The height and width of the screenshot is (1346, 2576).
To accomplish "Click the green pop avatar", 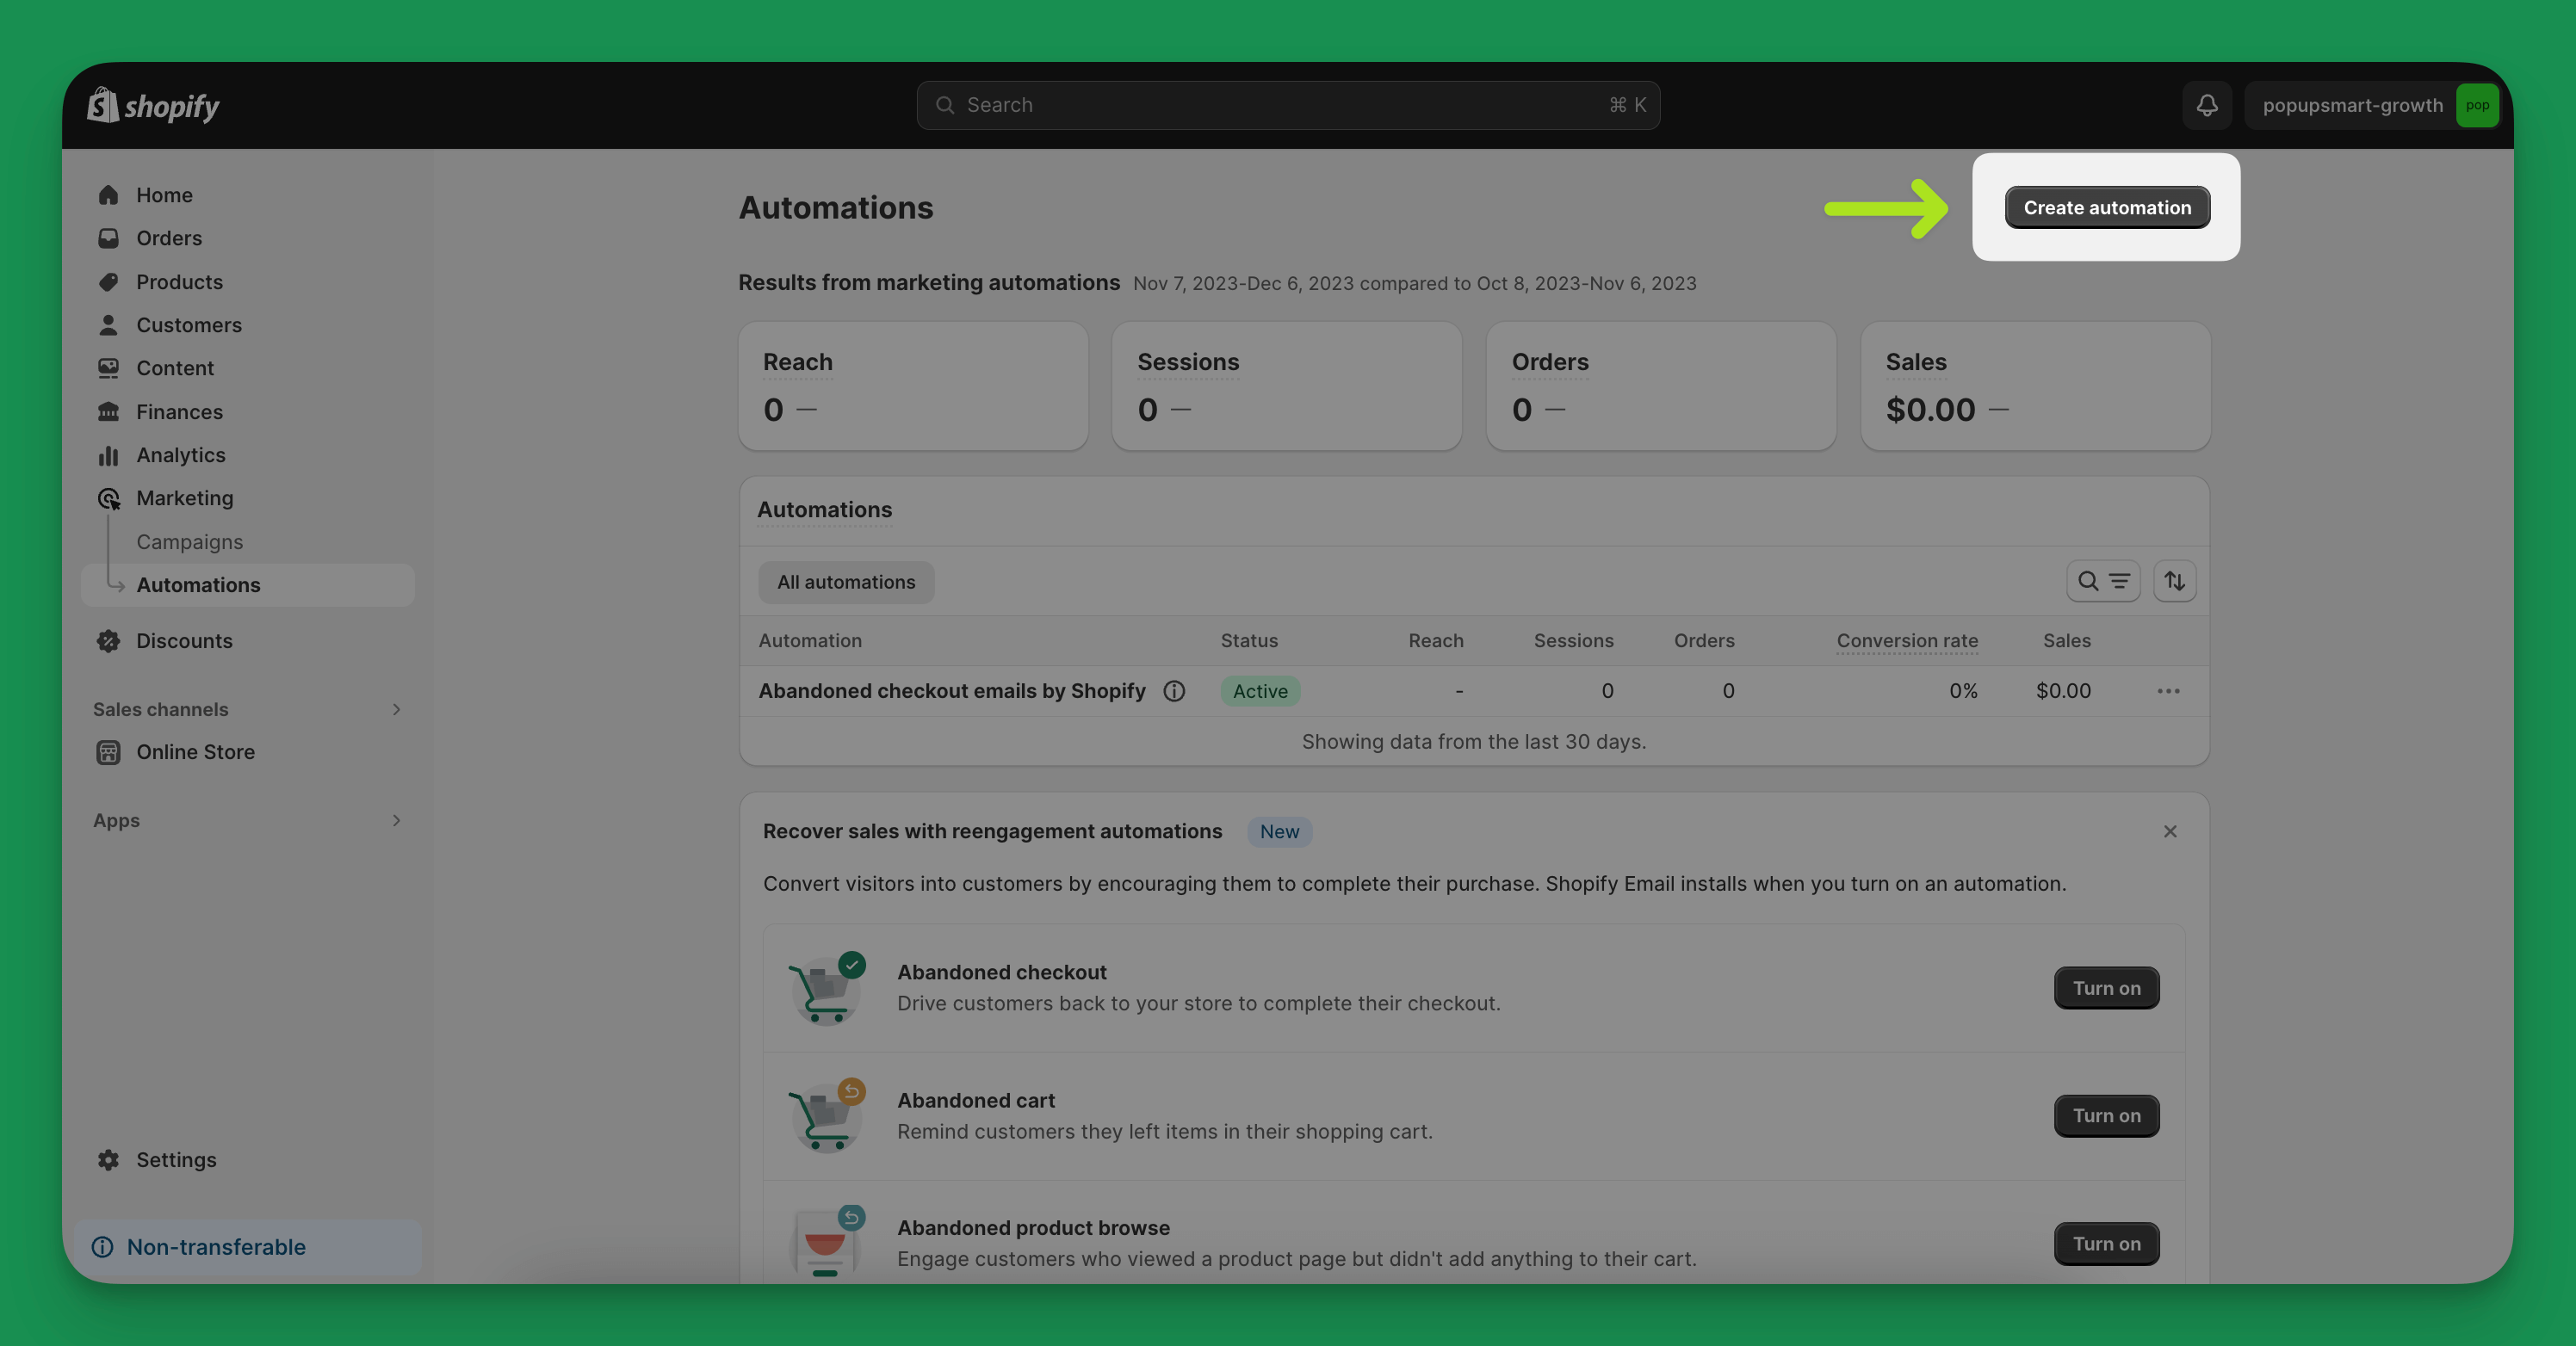I will pos(2477,105).
